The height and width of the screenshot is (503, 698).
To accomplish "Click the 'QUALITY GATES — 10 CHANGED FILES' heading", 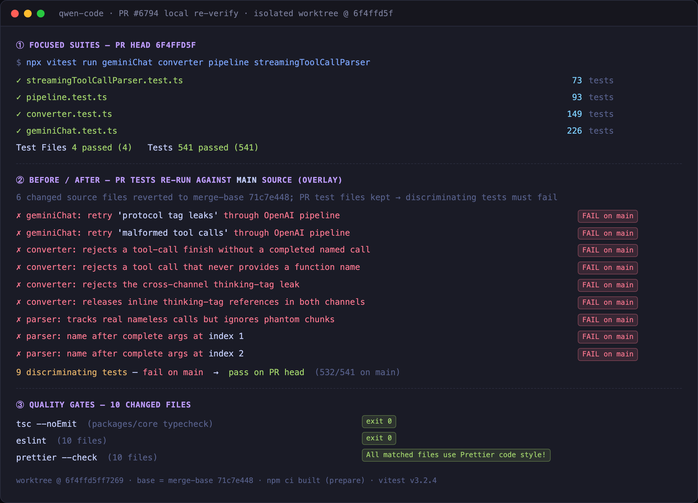I will pyautogui.click(x=110, y=405).
